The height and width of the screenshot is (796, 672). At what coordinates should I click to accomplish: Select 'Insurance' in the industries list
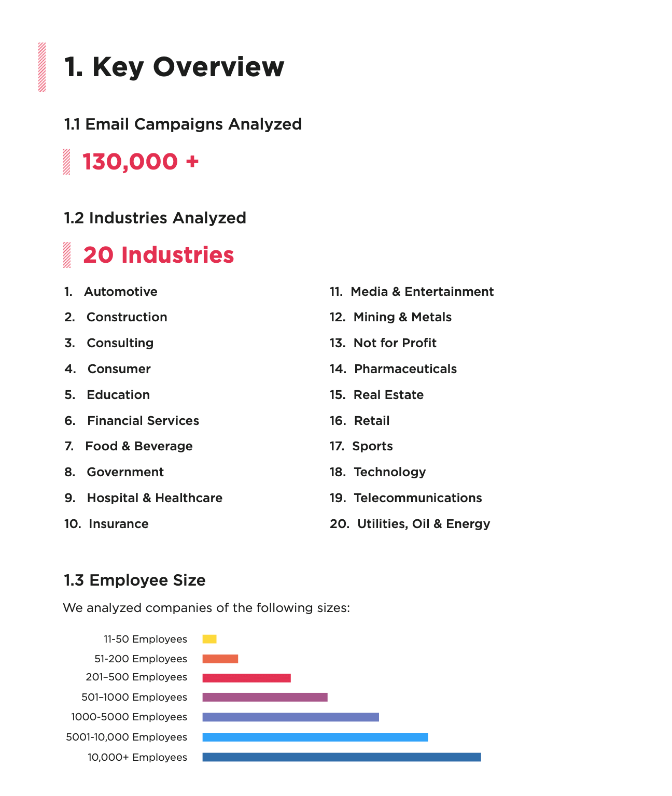click(119, 524)
